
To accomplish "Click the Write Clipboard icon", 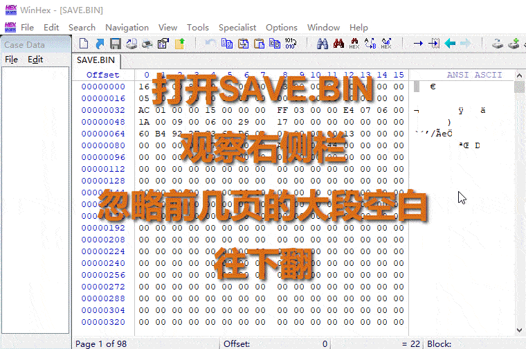I will [x=275, y=44].
